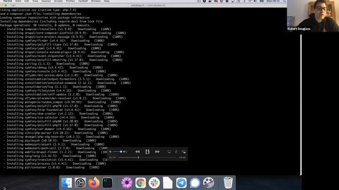Open Slack from the dock
The image size is (339, 190).
pos(154,183)
